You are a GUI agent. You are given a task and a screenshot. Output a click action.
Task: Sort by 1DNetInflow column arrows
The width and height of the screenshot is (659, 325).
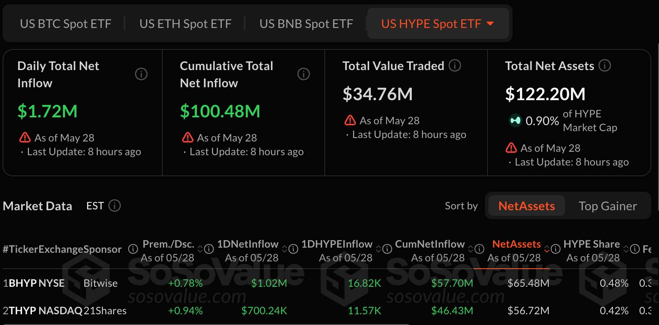click(284, 249)
